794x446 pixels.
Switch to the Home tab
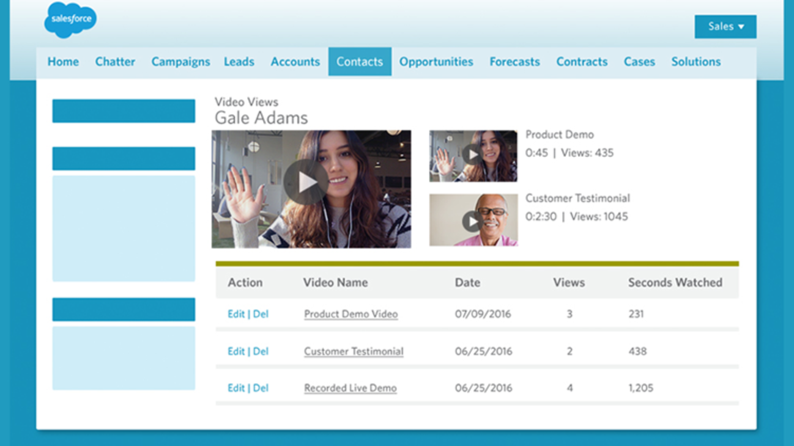point(62,61)
